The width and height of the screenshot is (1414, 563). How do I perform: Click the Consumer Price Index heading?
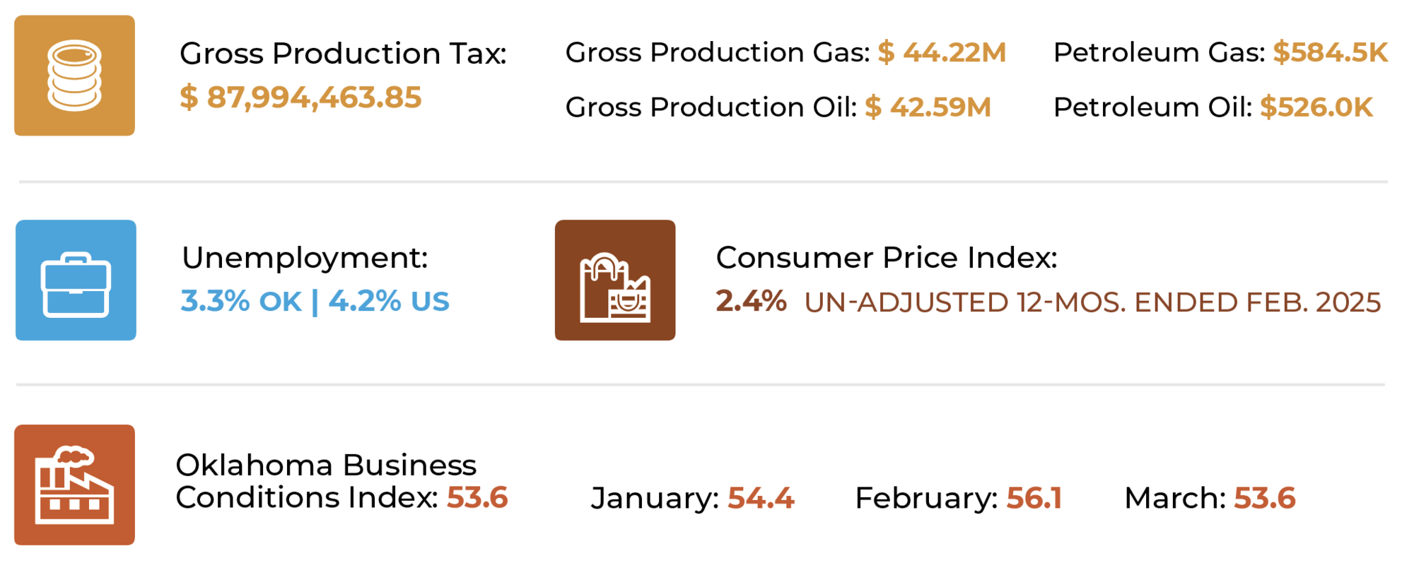886,258
